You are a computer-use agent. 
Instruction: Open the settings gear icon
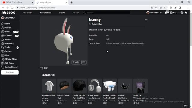pyautogui.click(x=182, y=13)
